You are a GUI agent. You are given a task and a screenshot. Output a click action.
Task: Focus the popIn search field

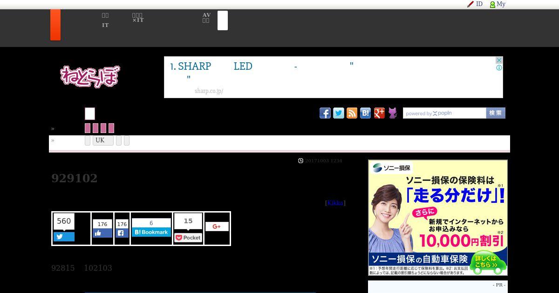(444, 113)
